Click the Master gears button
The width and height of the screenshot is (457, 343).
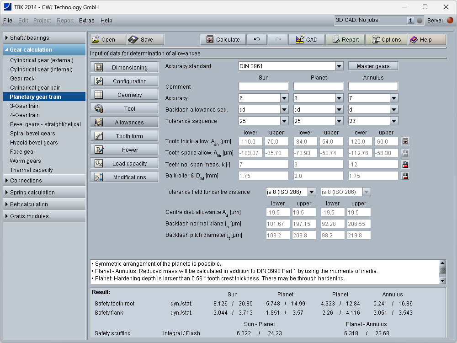pos(373,66)
